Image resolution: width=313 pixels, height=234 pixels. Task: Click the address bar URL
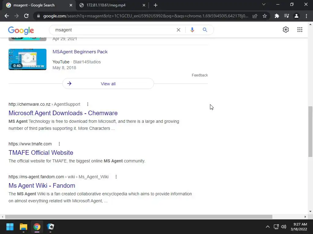pos(146,16)
